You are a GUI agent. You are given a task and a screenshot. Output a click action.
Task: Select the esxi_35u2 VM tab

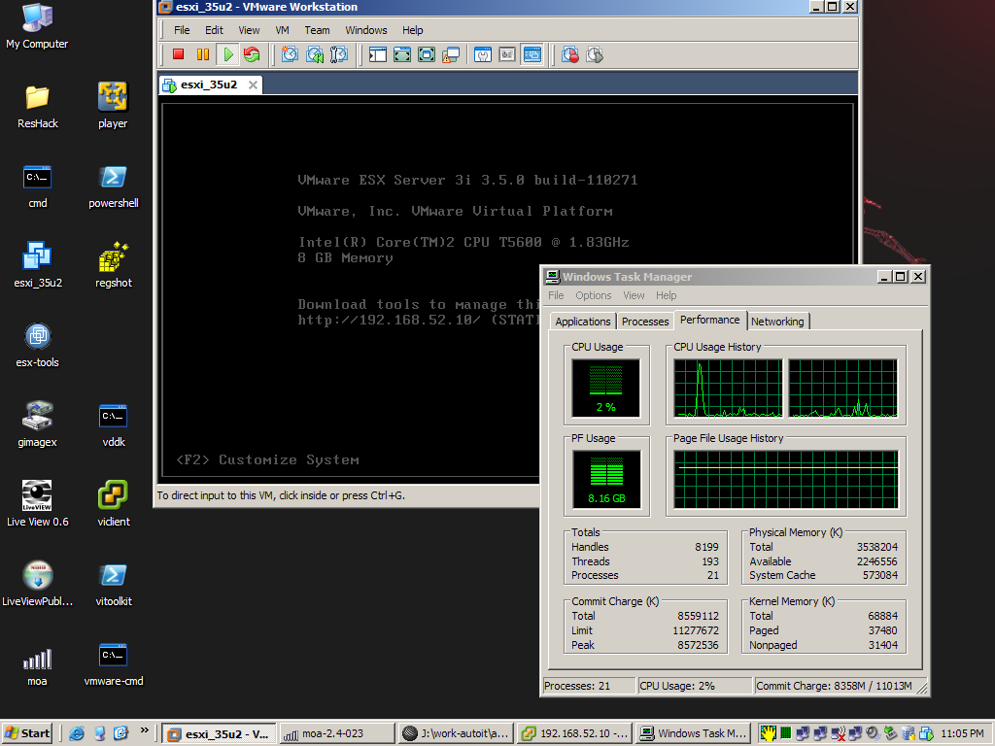click(x=208, y=85)
